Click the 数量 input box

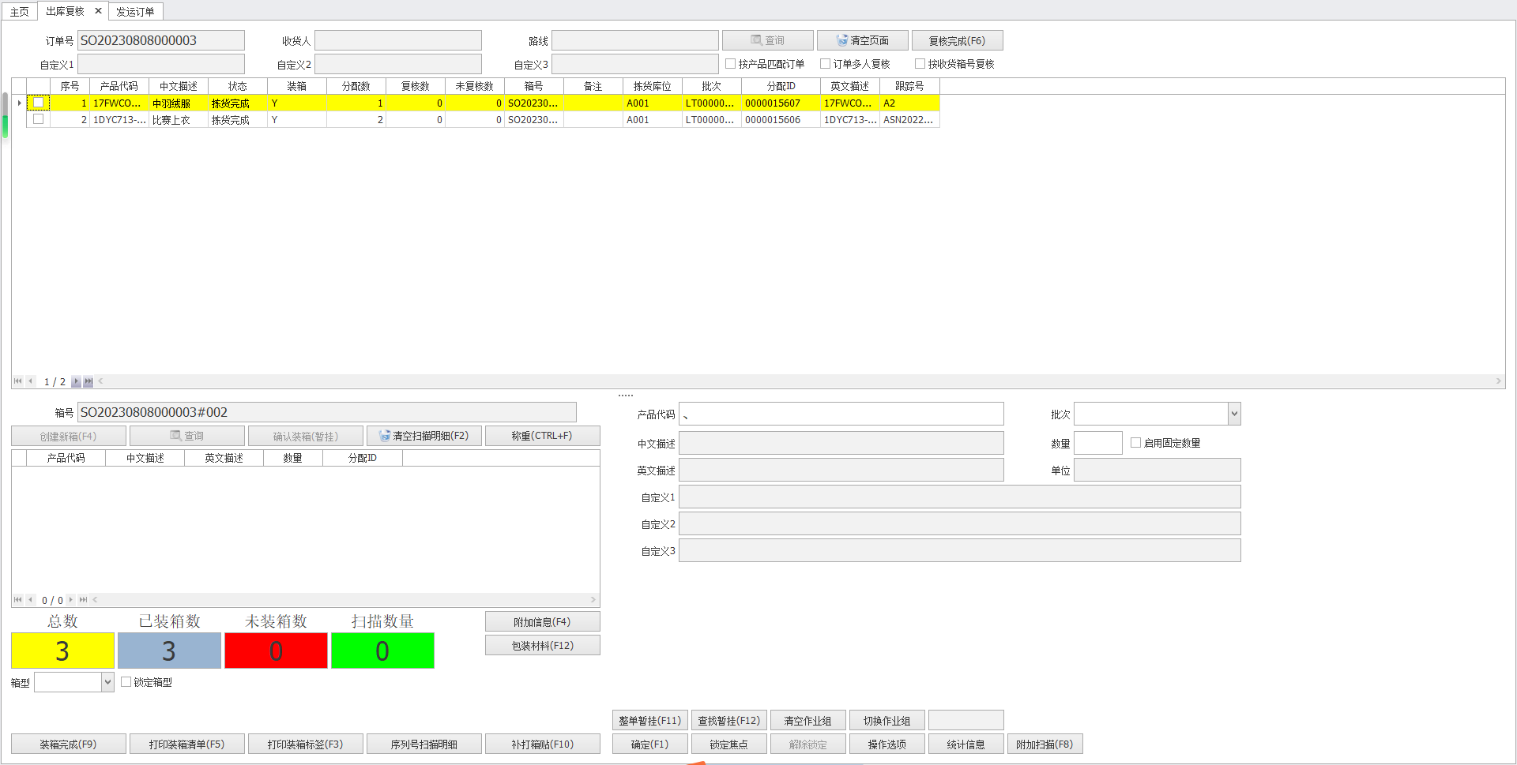pyautogui.click(x=1098, y=443)
